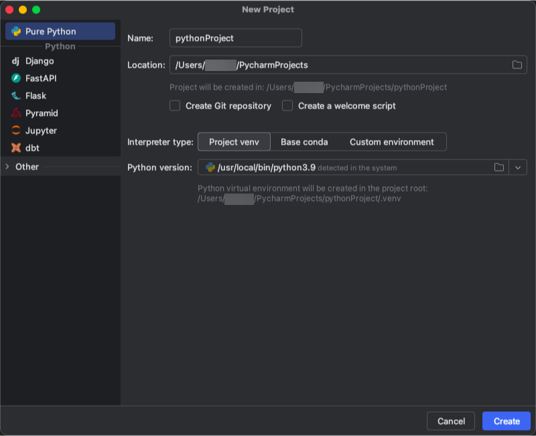Enable Create Git repository checkbox

click(175, 106)
